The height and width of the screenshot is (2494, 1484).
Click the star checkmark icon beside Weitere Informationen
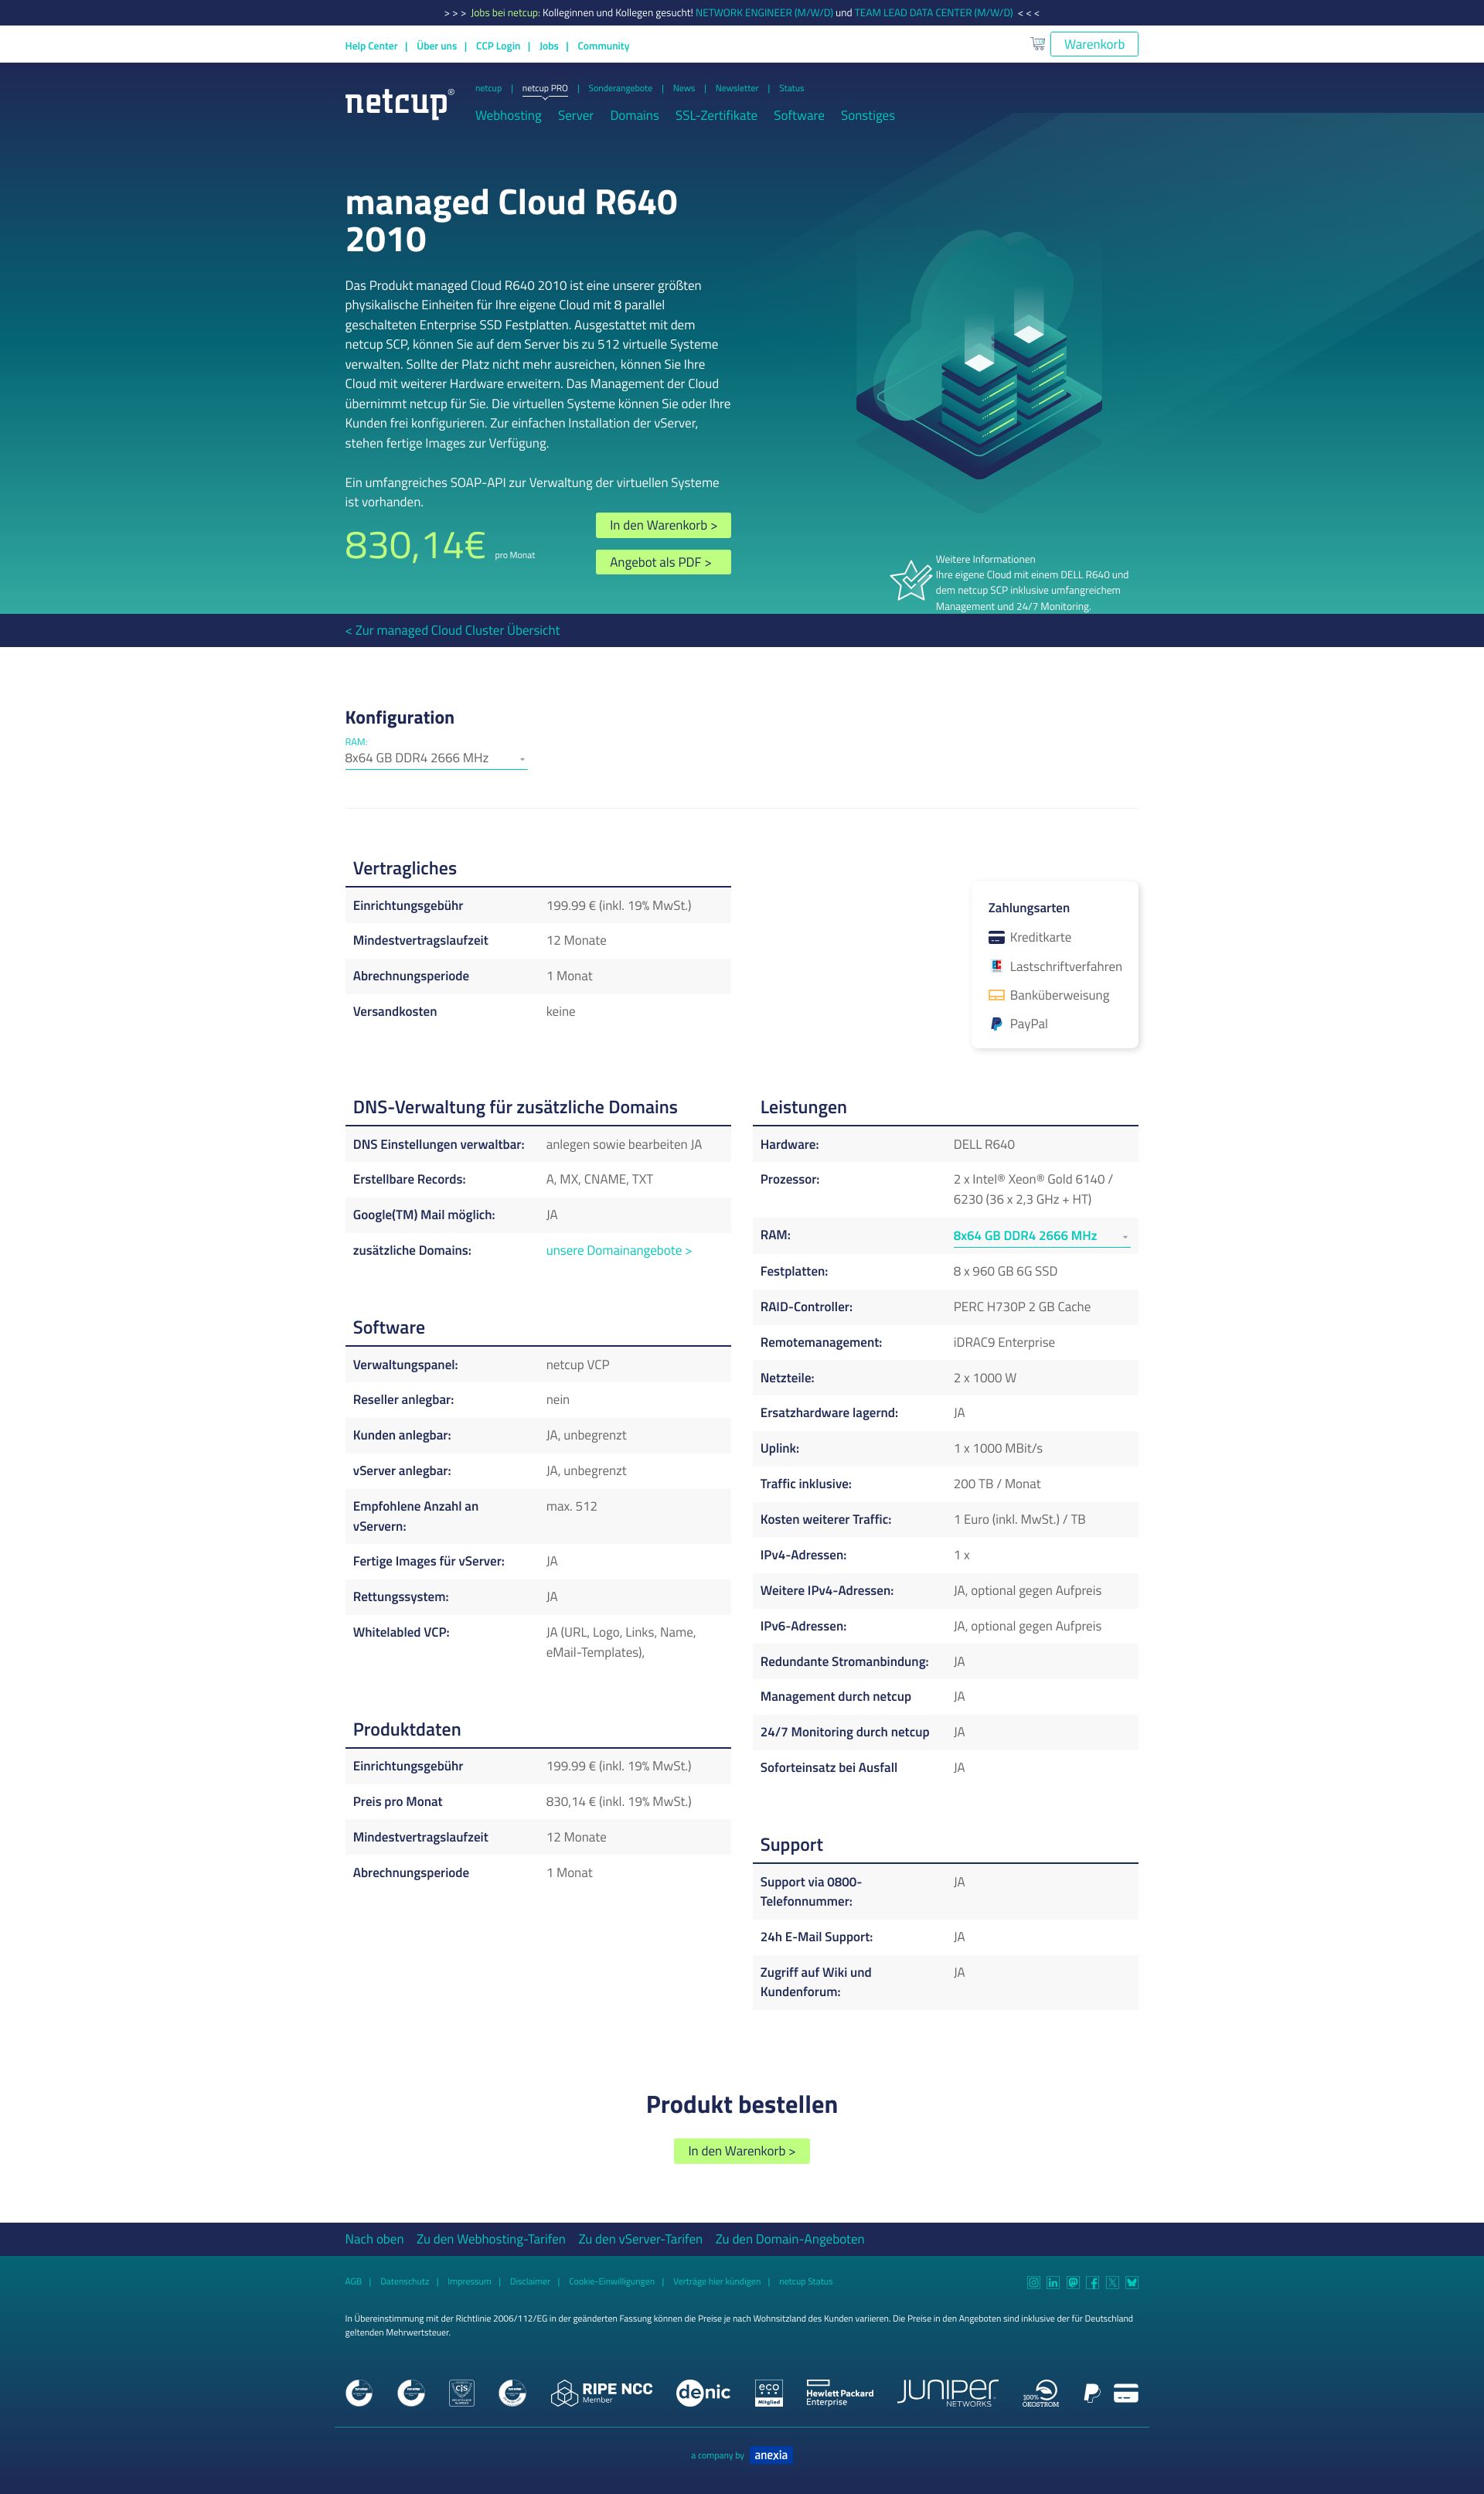coord(910,581)
